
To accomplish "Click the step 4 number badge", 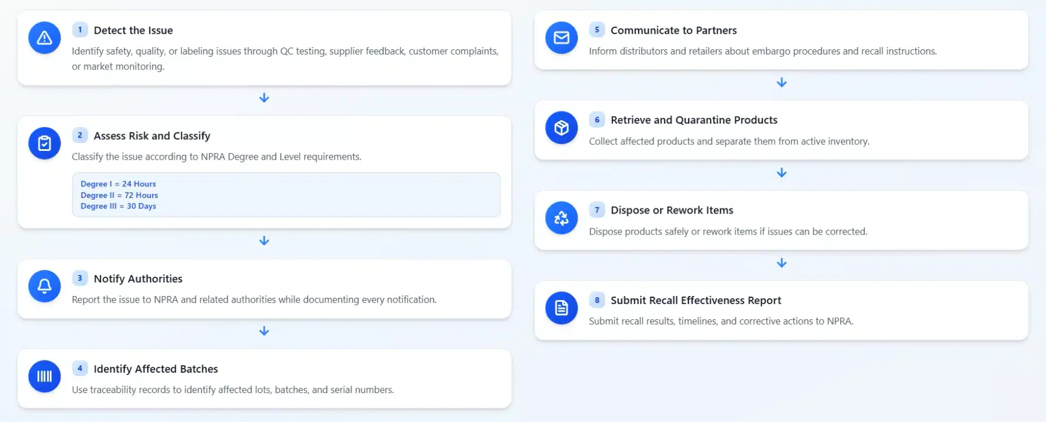I will [x=80, y=368].
